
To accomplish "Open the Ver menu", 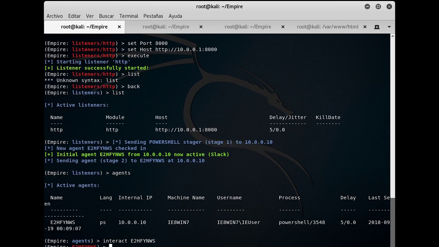I will tap(90, 16).
